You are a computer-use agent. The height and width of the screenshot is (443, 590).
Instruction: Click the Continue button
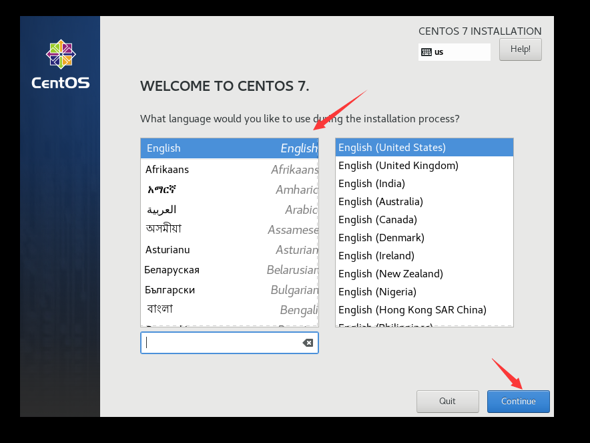518,401
